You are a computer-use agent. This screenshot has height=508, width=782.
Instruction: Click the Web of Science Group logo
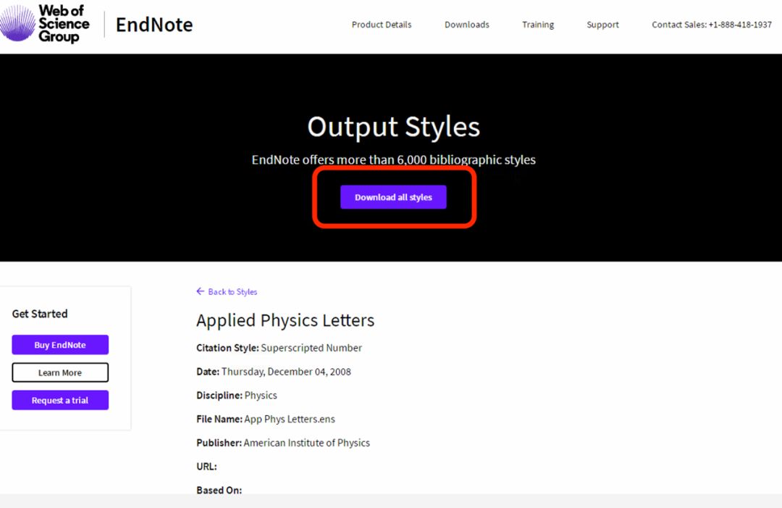coord(45,25)
